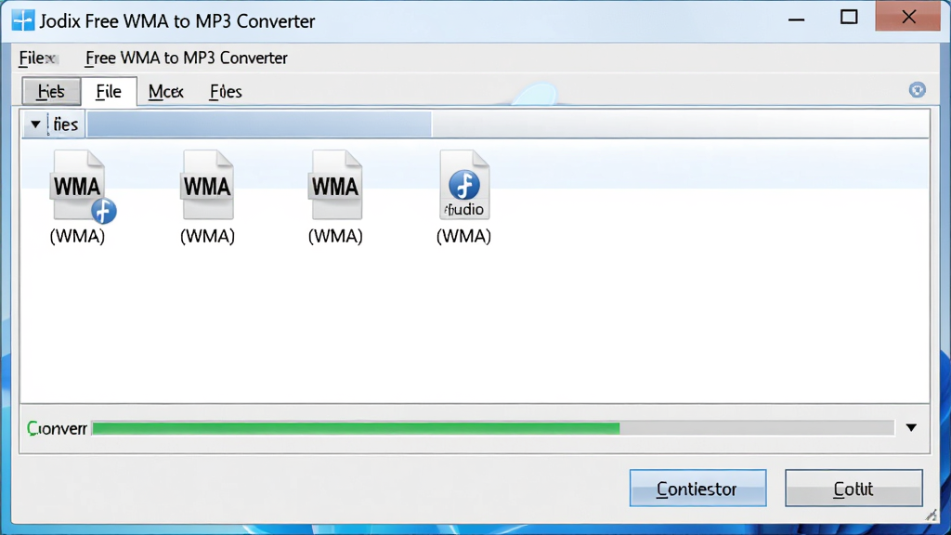Click the Jodix app icon in the title bar
The image size is (951, 535).
[22, 20]
